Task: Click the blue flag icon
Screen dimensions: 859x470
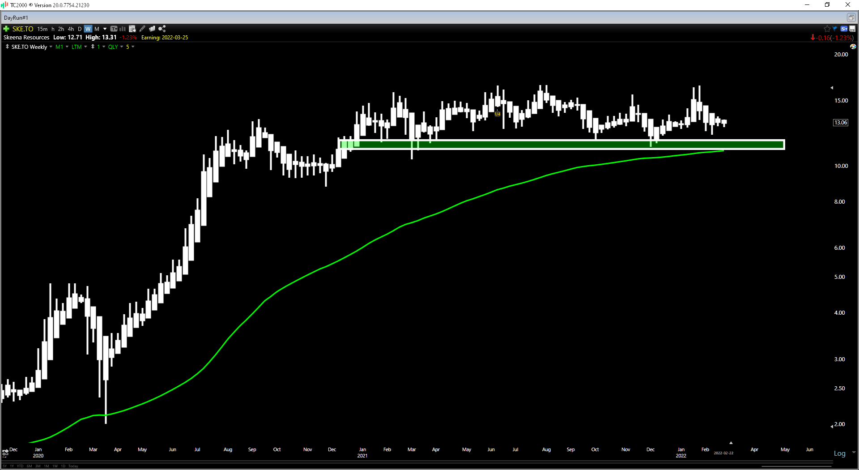Action: [x=835, y=29]
